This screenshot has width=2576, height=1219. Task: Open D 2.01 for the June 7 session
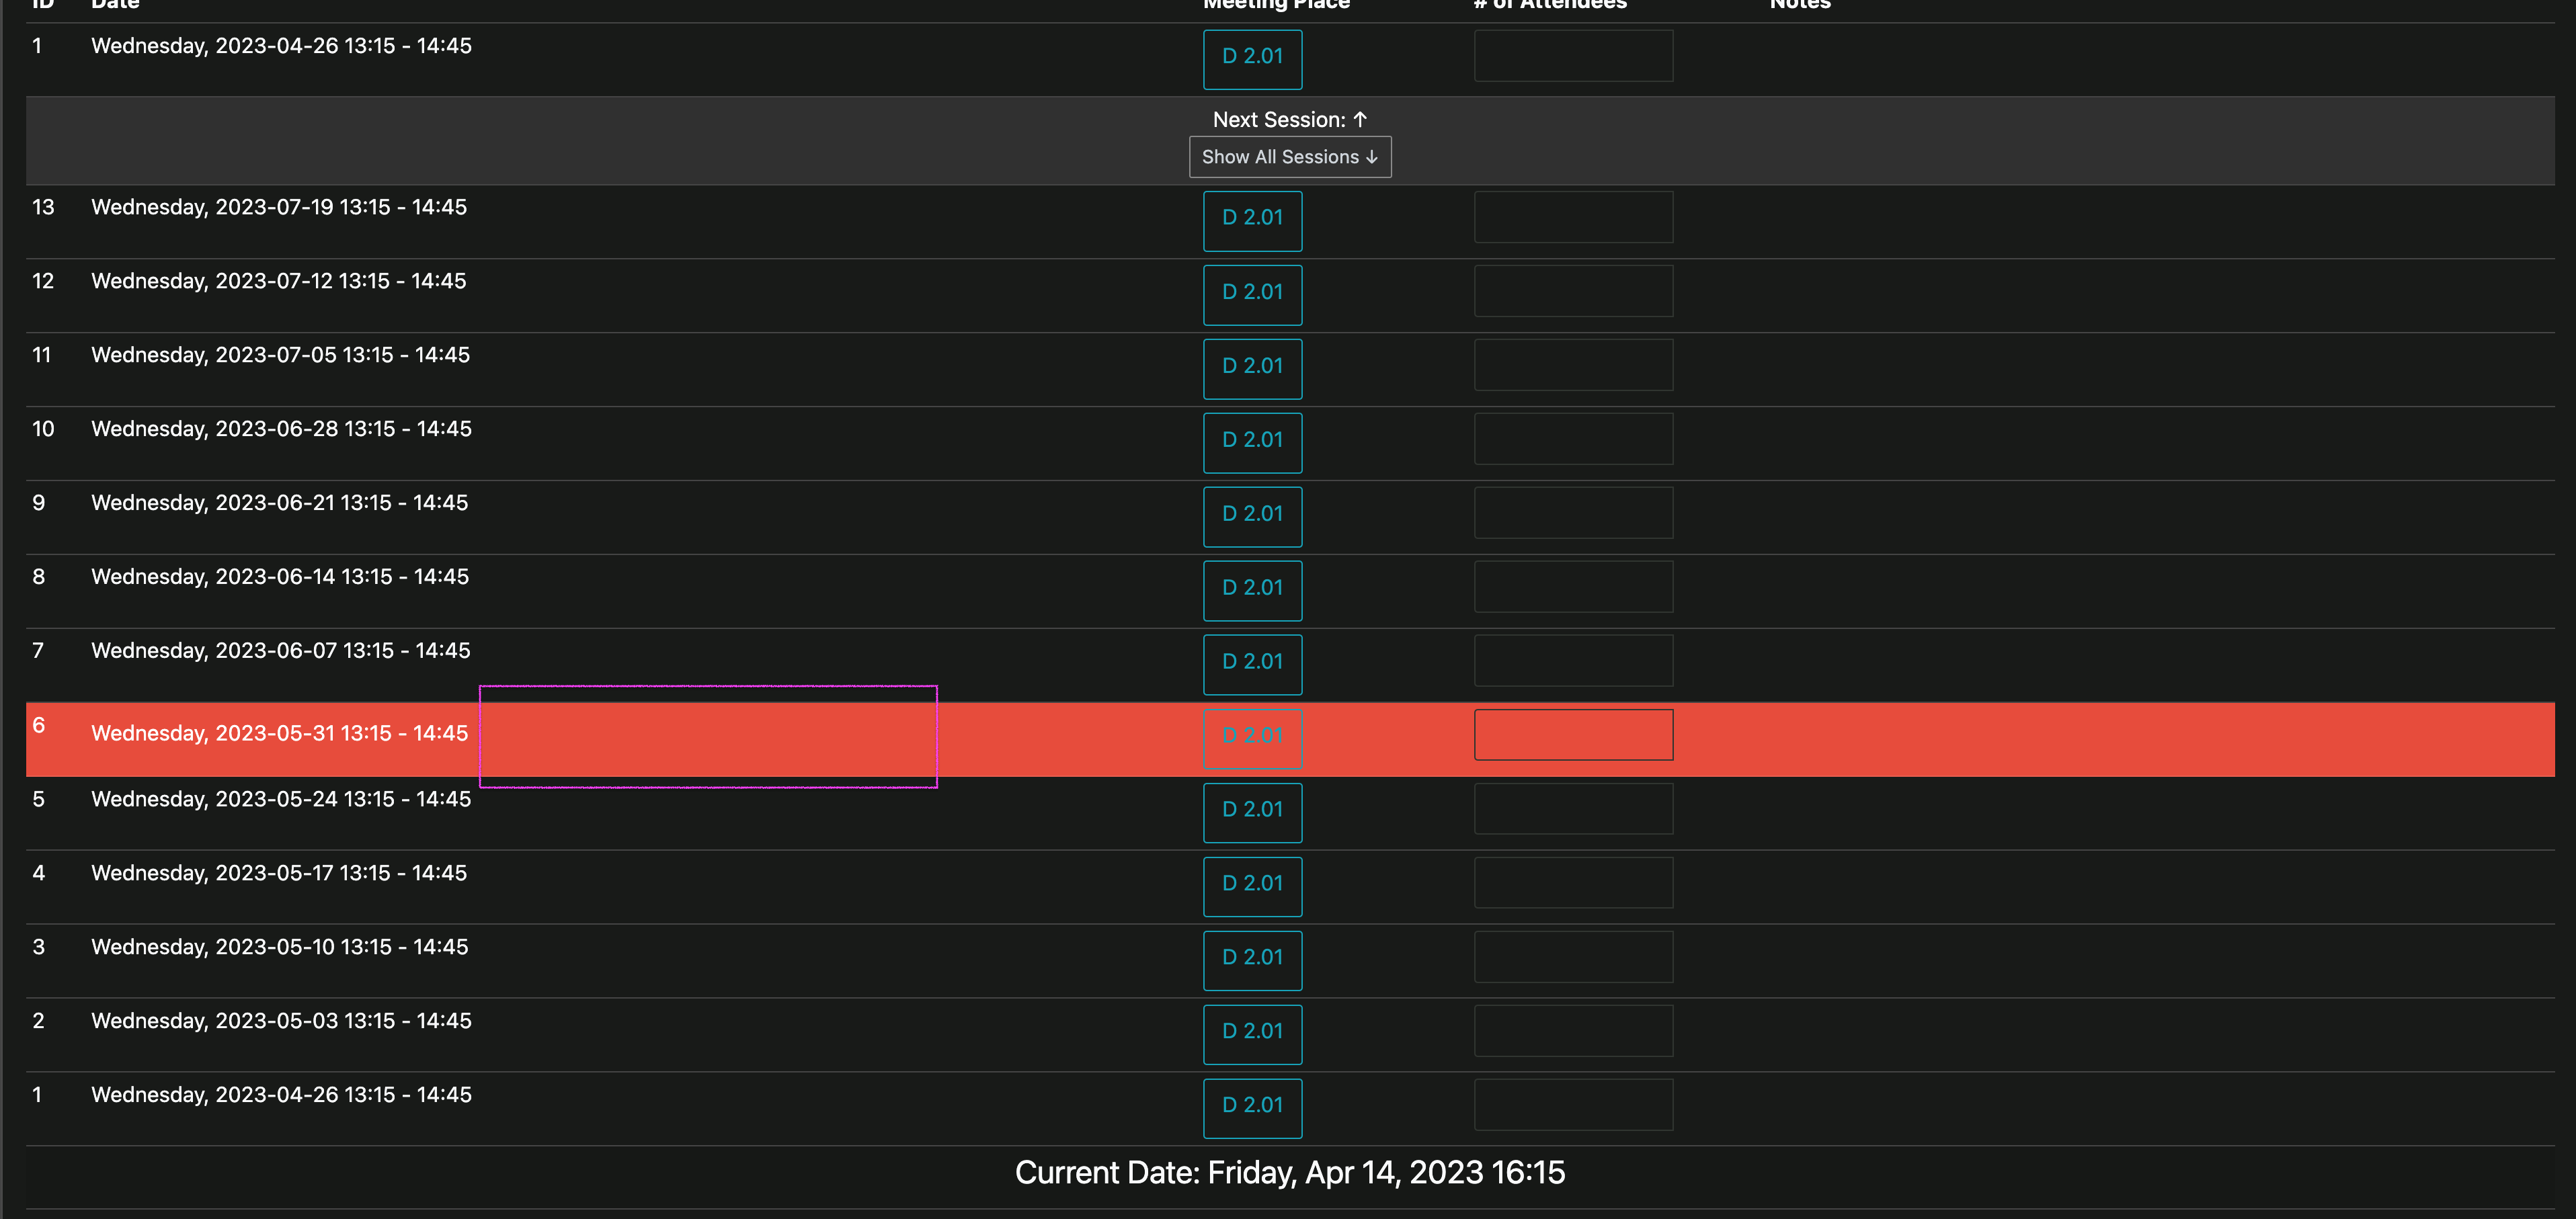coord(1252,664)
